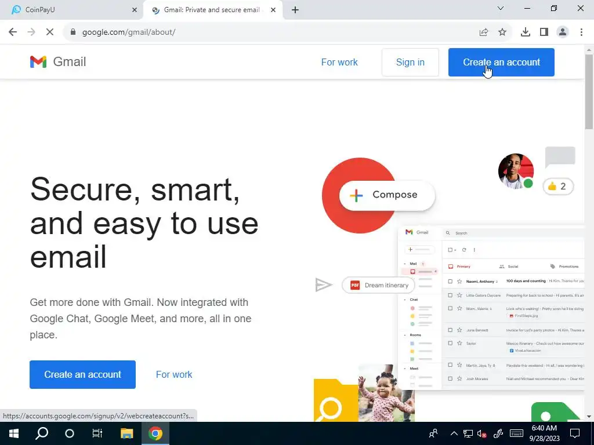Viewport: 594px width, 445px height.
Task: Bookmark this page with the star icon
Action: tap(502, 32)
